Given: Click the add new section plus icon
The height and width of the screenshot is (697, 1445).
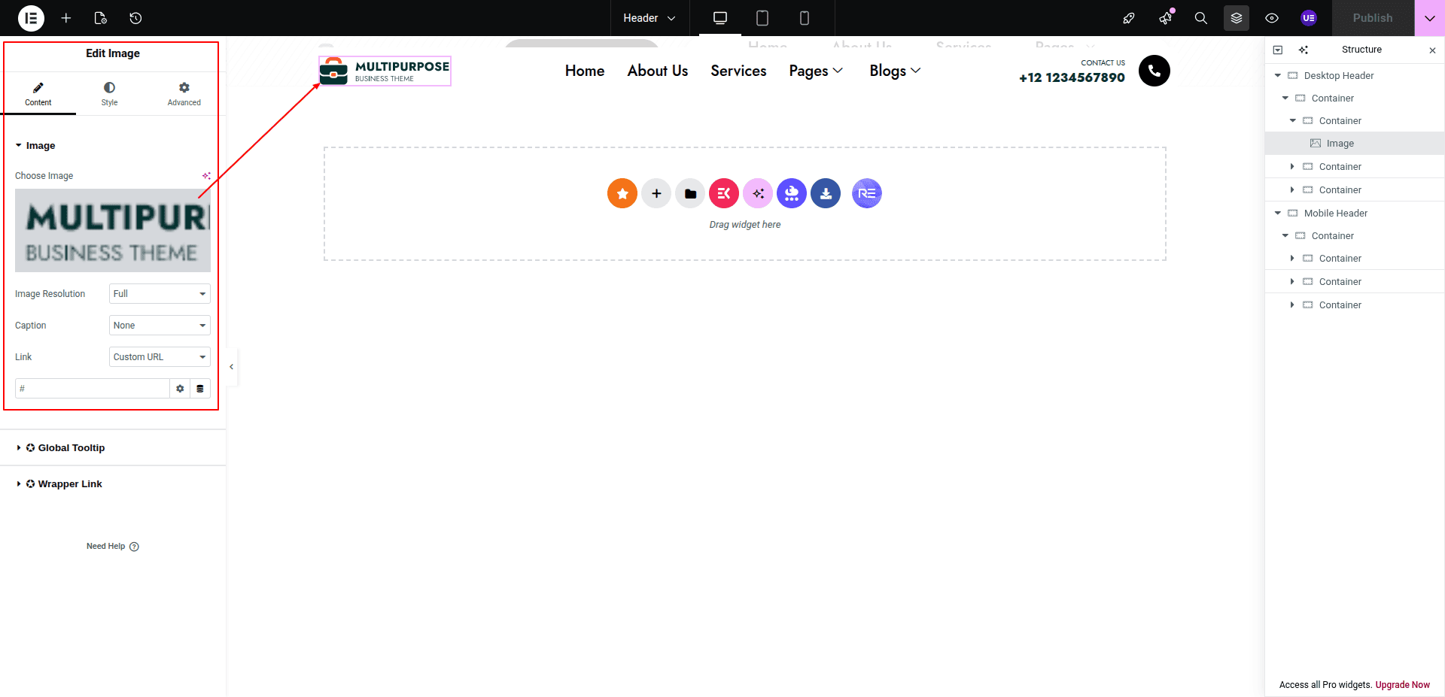Looking at the screenshot, I should [656, 193].
